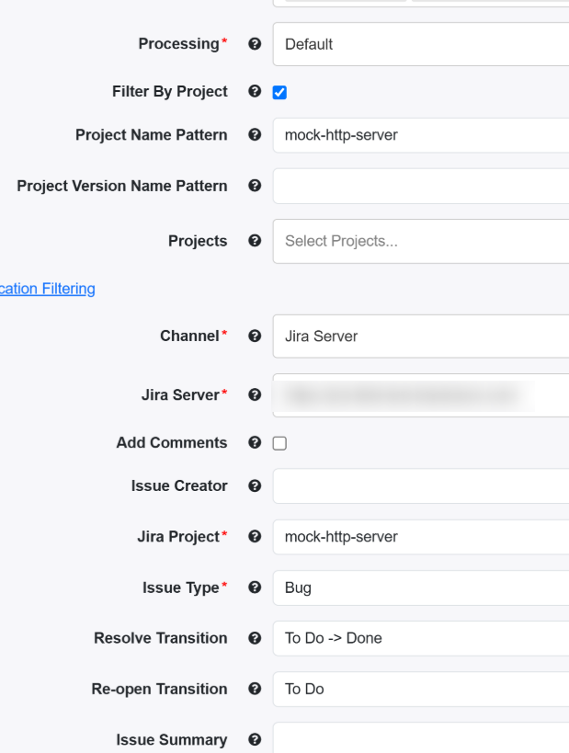Show help for Filter By Project
The width and height of the screenshot is (569, 753).
[x=255, y=91]
